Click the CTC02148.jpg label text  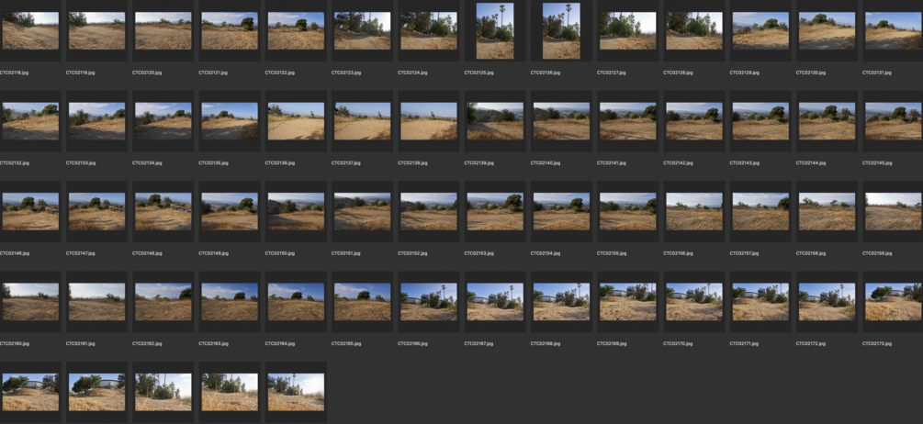[147, 253]
